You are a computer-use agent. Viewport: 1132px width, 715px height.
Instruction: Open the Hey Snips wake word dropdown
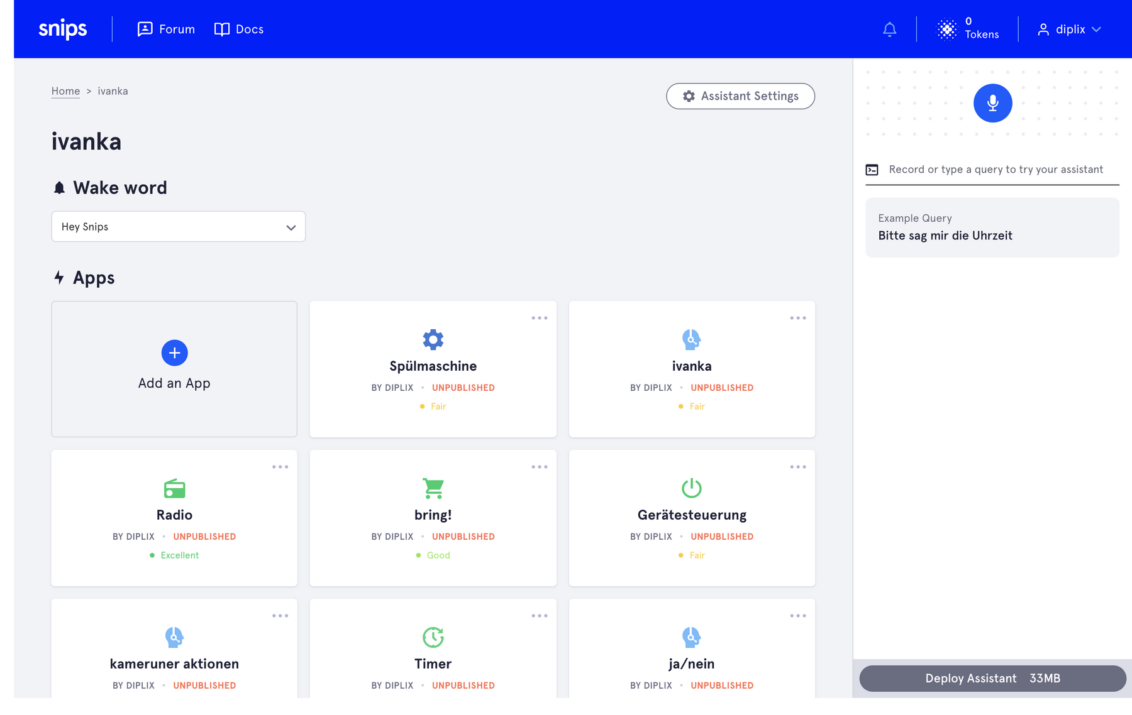[178, 227]
